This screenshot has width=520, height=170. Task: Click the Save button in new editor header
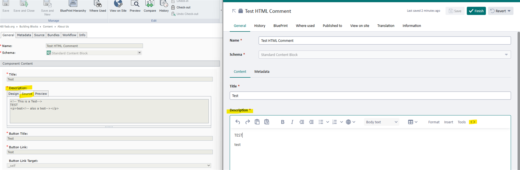455,11
